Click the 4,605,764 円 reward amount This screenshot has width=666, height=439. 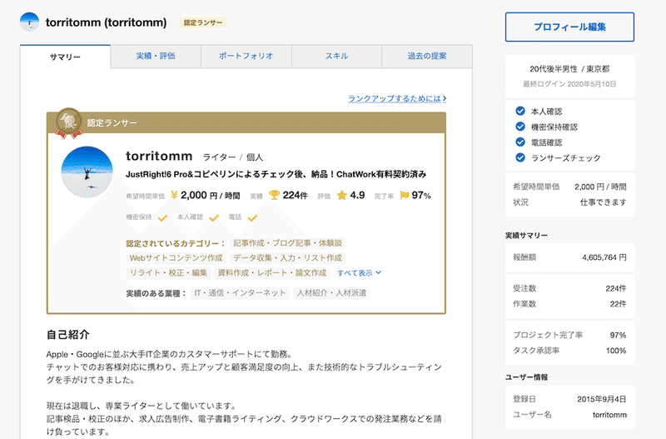[x=604, y=257]
